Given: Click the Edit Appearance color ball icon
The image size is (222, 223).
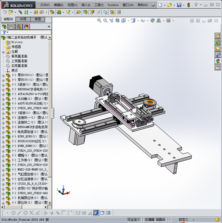Looking at the screenshot, I should 152,21.
